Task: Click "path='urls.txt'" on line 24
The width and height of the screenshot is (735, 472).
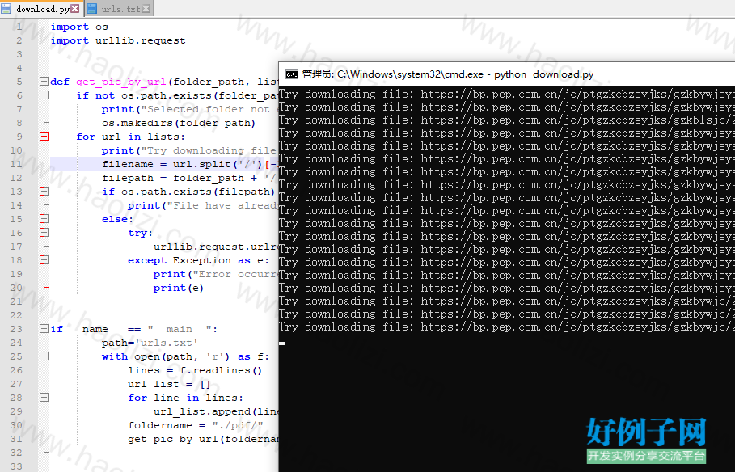Action: pyautogui.click(x=150, y=343)
